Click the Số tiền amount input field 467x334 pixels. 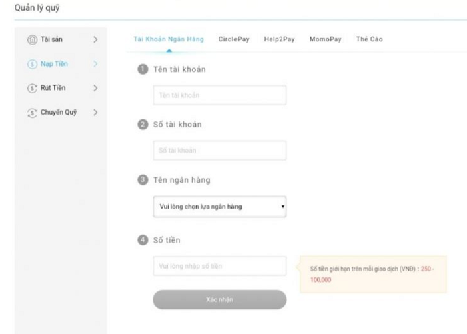(219, 266)
